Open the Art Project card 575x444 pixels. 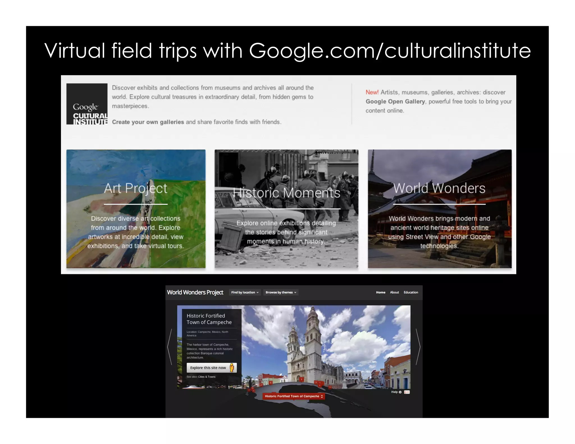coord(136,209)
